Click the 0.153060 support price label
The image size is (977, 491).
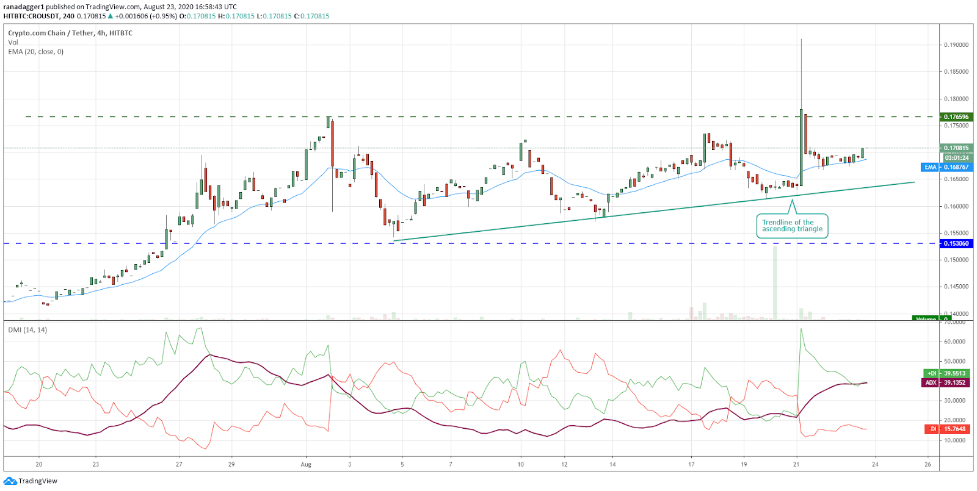point(956,243)
